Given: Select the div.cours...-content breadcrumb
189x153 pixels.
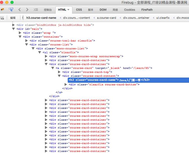Looking at the screenshot, I should [77, 18].
